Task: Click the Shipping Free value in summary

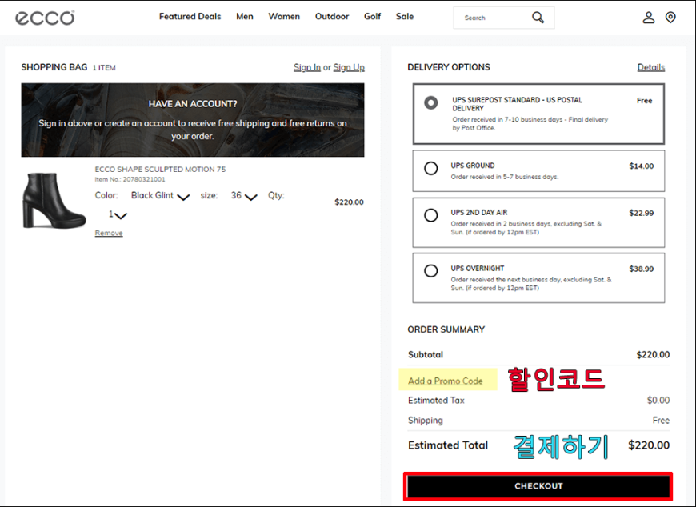Action: (661, 421)
